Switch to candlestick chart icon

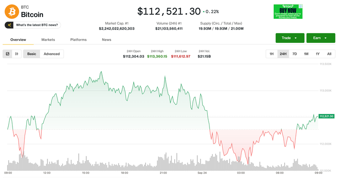(x=17, y=54)
